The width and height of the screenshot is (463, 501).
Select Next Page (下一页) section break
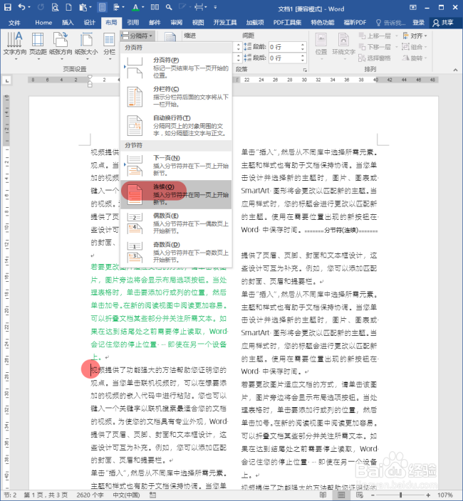click(176, 165)
